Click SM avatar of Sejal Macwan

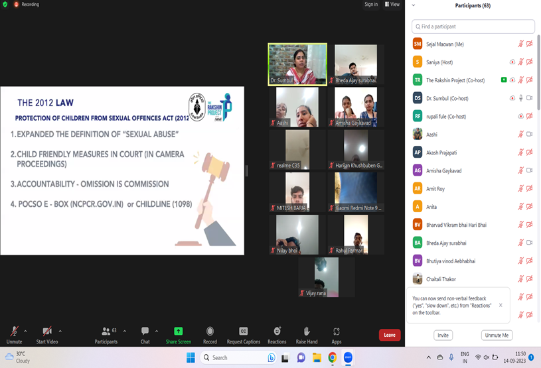pyautogui.click(x=418, y=44)
